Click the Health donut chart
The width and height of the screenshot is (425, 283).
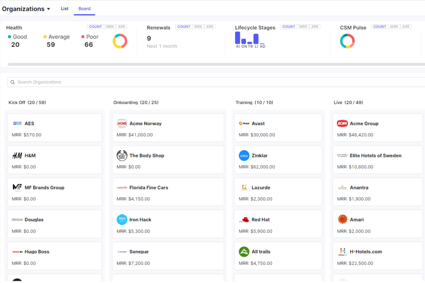[120, 41]
